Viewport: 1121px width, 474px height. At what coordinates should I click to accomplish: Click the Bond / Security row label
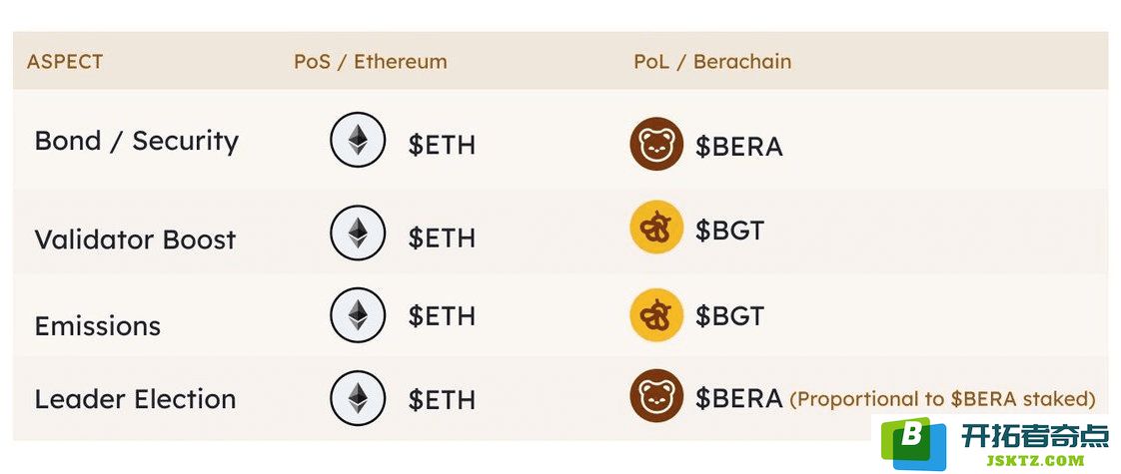(136, 141)
